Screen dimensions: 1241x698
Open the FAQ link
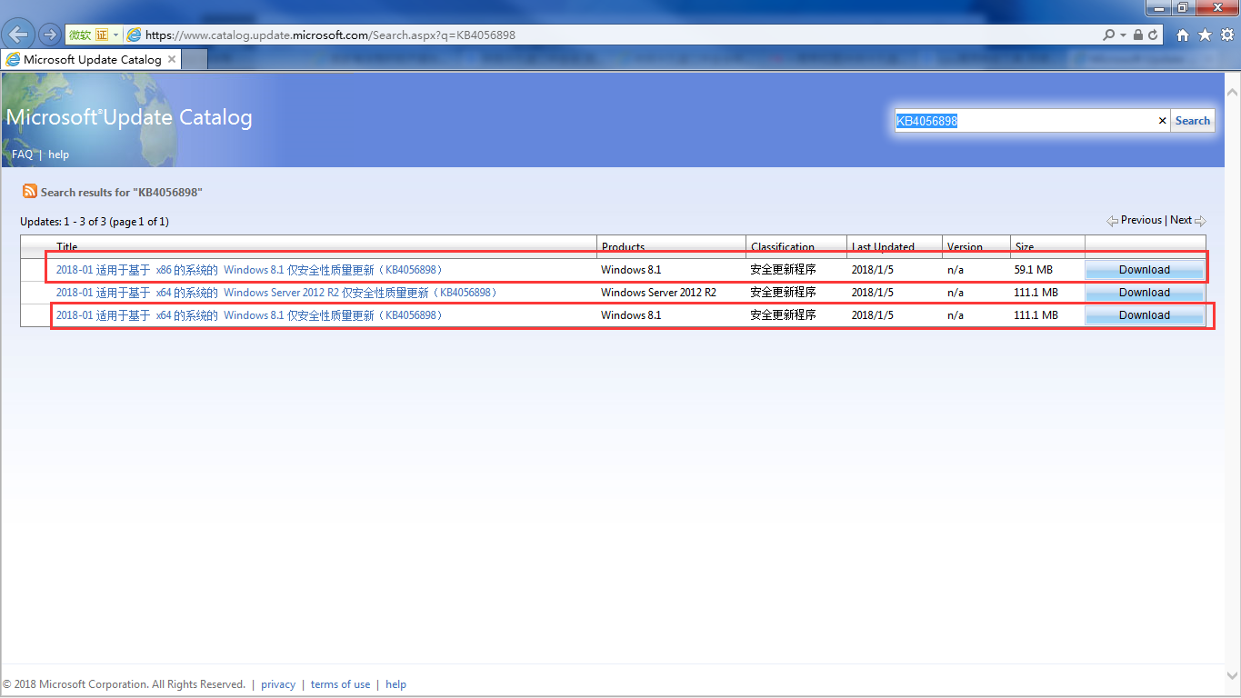click(22, 155)
